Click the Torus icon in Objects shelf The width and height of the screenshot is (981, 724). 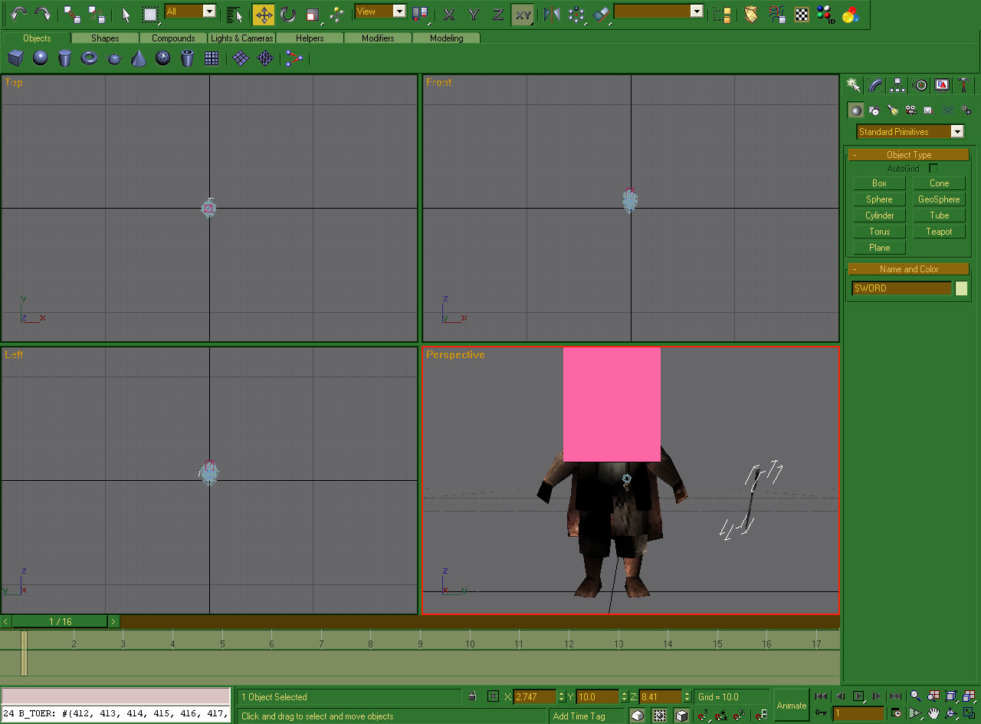[x=90, y=58]
